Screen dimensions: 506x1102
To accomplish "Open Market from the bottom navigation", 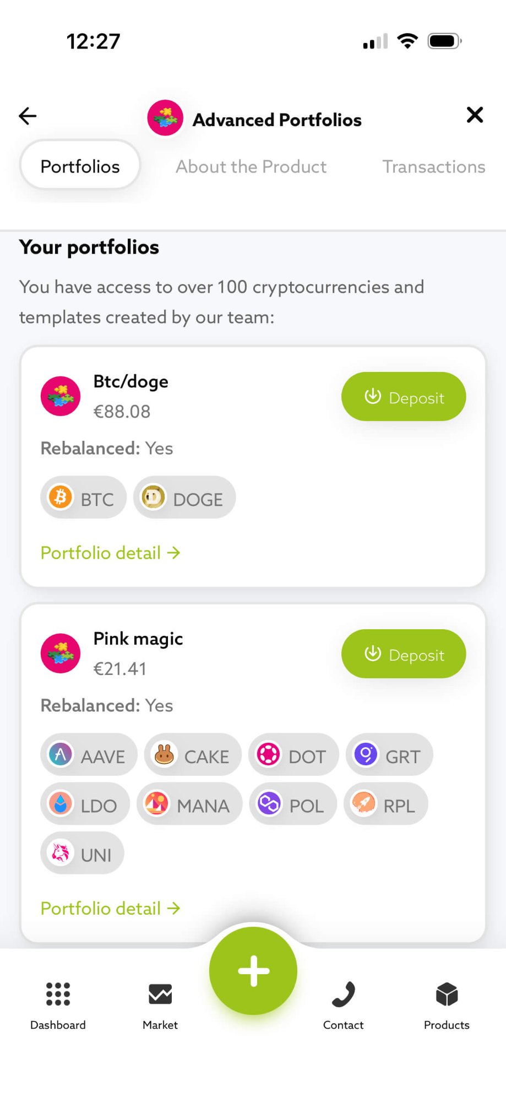I will coord(160,1003).
